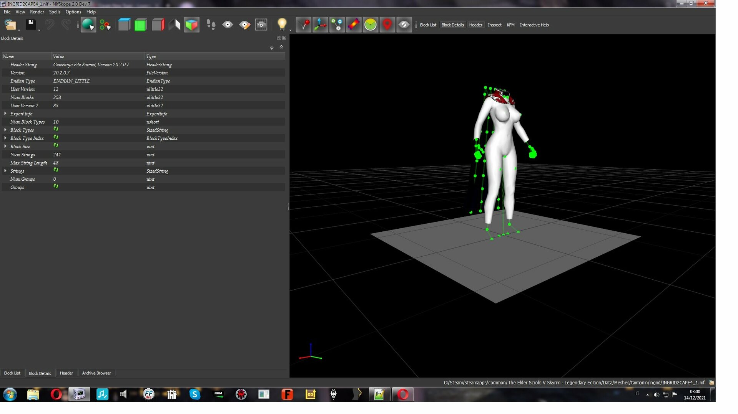This screenshot has width=738, height=414.
Task: Toggle the lighting bulb icon
Action: pos(282,24)
